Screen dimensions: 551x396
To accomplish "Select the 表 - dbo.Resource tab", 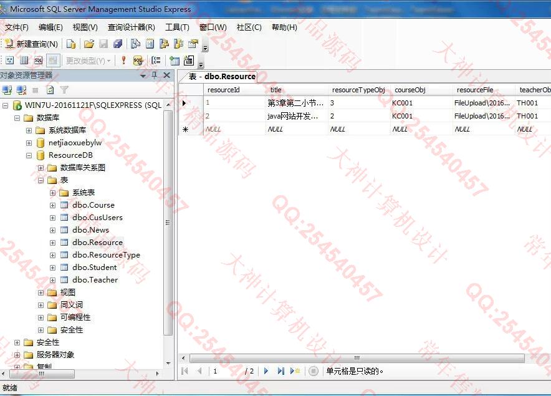I will click(222, 76).
